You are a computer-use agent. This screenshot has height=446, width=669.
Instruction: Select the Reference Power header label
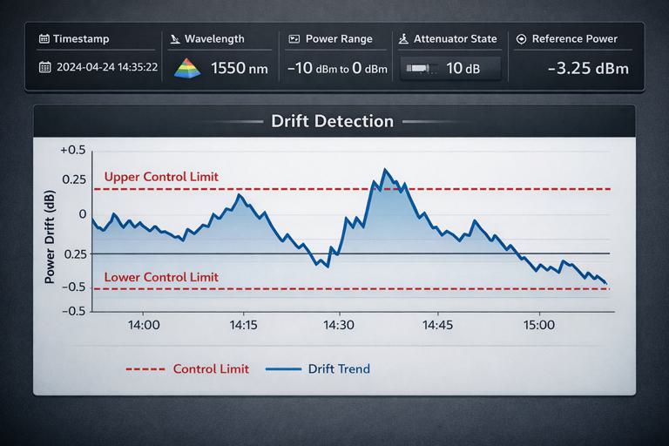[575, 39]
